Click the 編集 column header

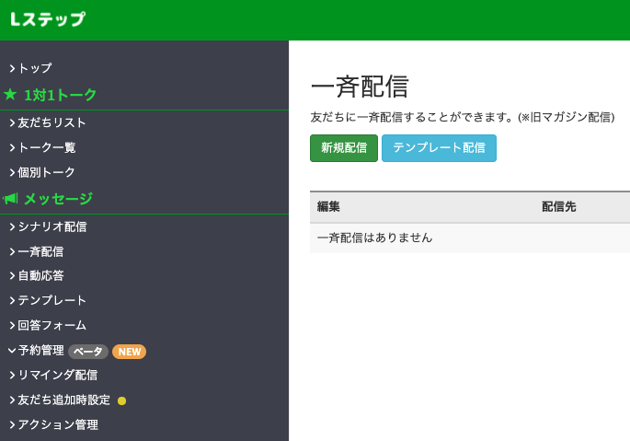pos(328,207)
